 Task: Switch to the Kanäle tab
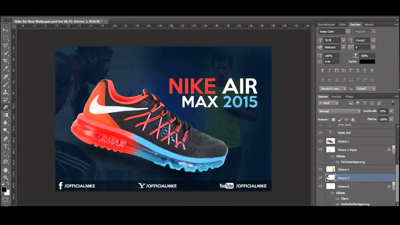point(336,97)
